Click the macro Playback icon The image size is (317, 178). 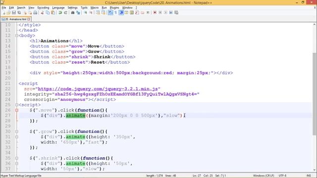coord(165,13)
